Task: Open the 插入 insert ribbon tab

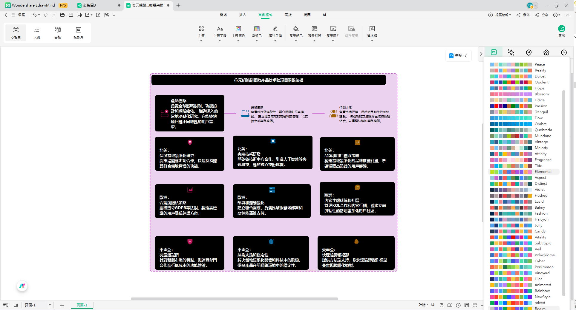Action: click(242, 15)
